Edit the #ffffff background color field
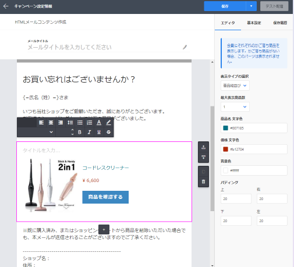The width and height of the screenshot is (294, 267). click(x=254, y=170)
